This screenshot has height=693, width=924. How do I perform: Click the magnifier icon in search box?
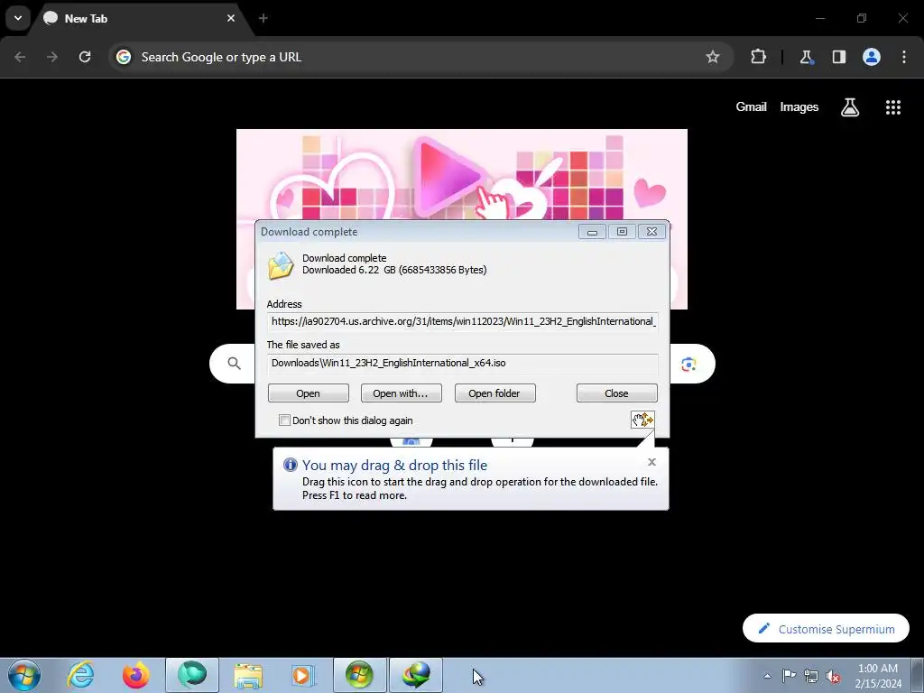coord(234,364)
